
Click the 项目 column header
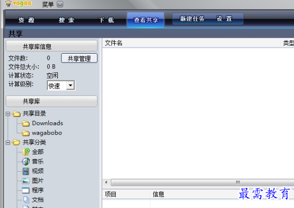(127, 194)
